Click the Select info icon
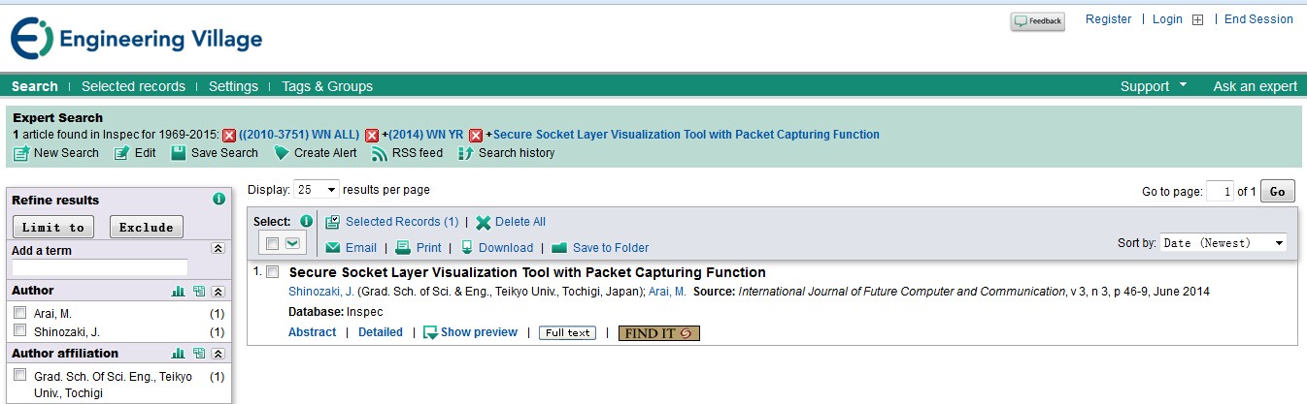 click(x=307, y=221)
